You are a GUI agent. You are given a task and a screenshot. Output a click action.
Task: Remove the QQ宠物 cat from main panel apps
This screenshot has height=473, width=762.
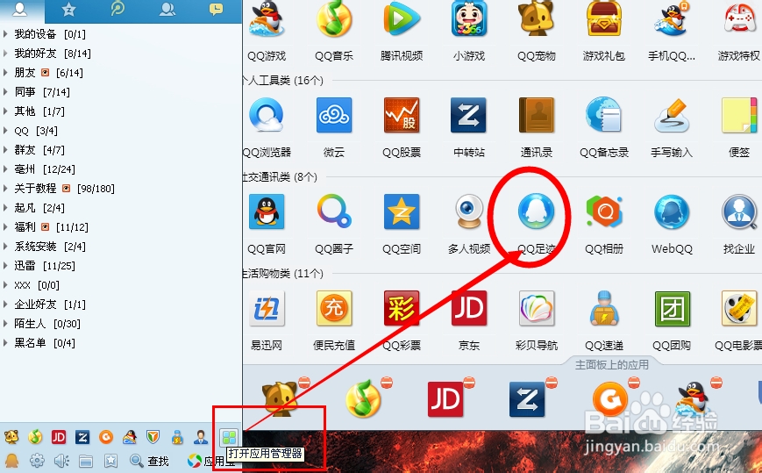click(304, 383)
